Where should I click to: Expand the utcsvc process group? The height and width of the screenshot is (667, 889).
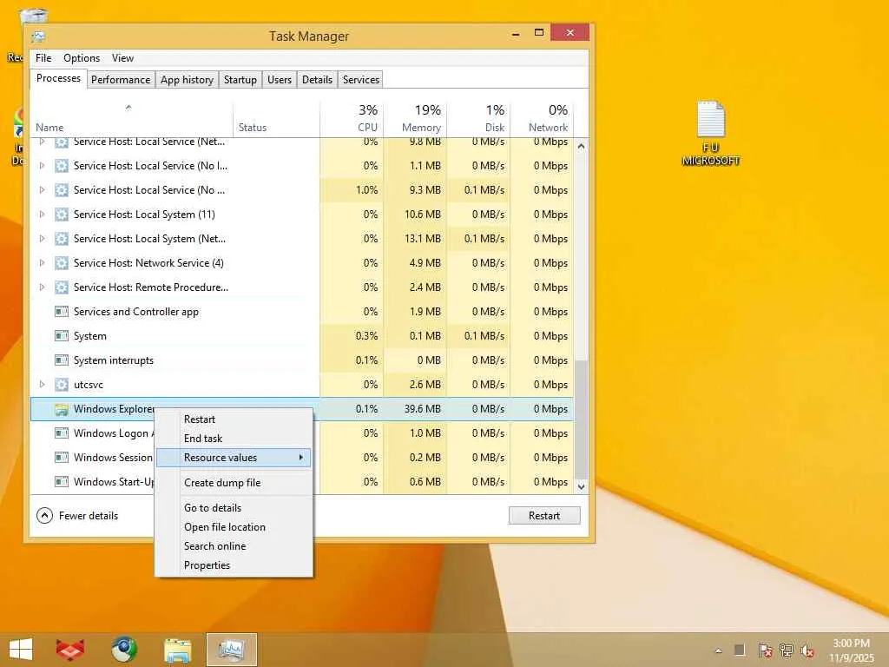tap(42, 385)
